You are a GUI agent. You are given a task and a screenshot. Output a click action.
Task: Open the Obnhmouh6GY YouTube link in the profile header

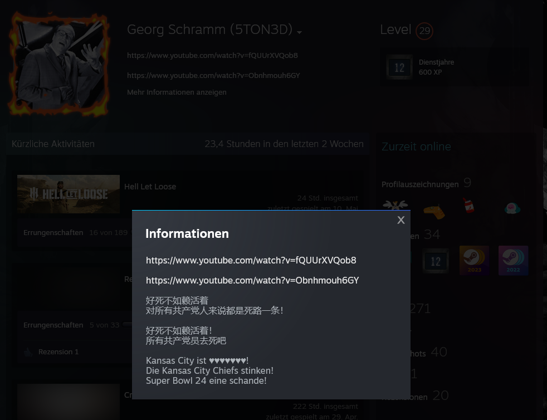coord(213,75)
